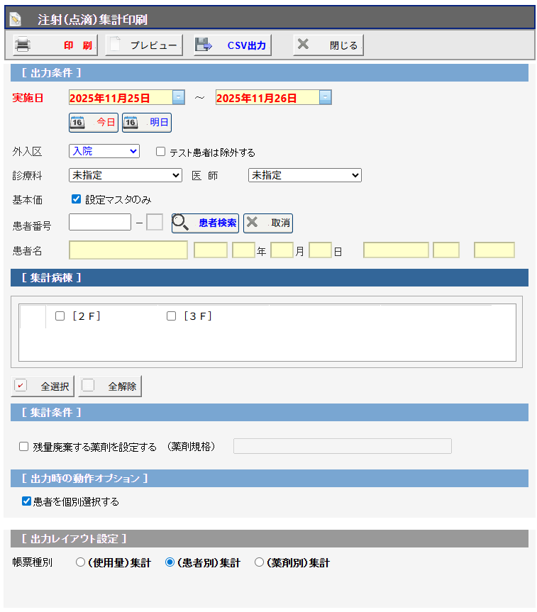
Task: Open the 外入区 dropdown showing 入院
Action: pos(104,151)
